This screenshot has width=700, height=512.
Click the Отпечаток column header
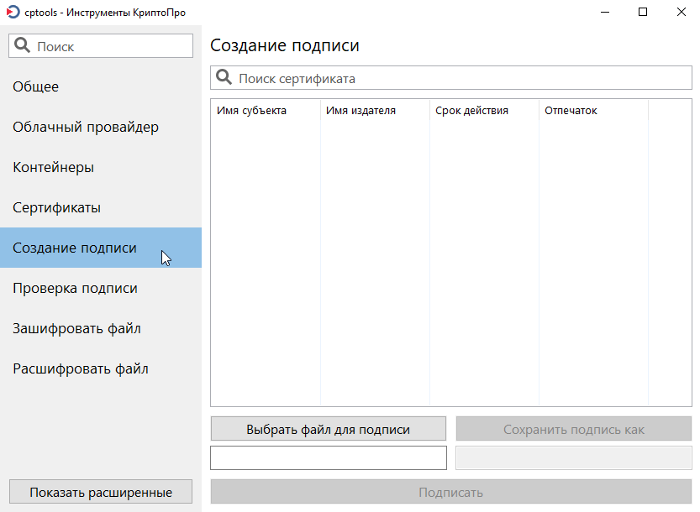coord(571,111)
